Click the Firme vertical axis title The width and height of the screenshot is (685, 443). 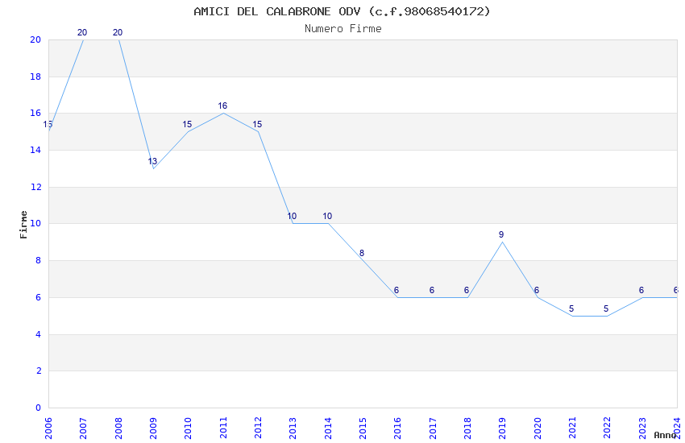point(23,225)
